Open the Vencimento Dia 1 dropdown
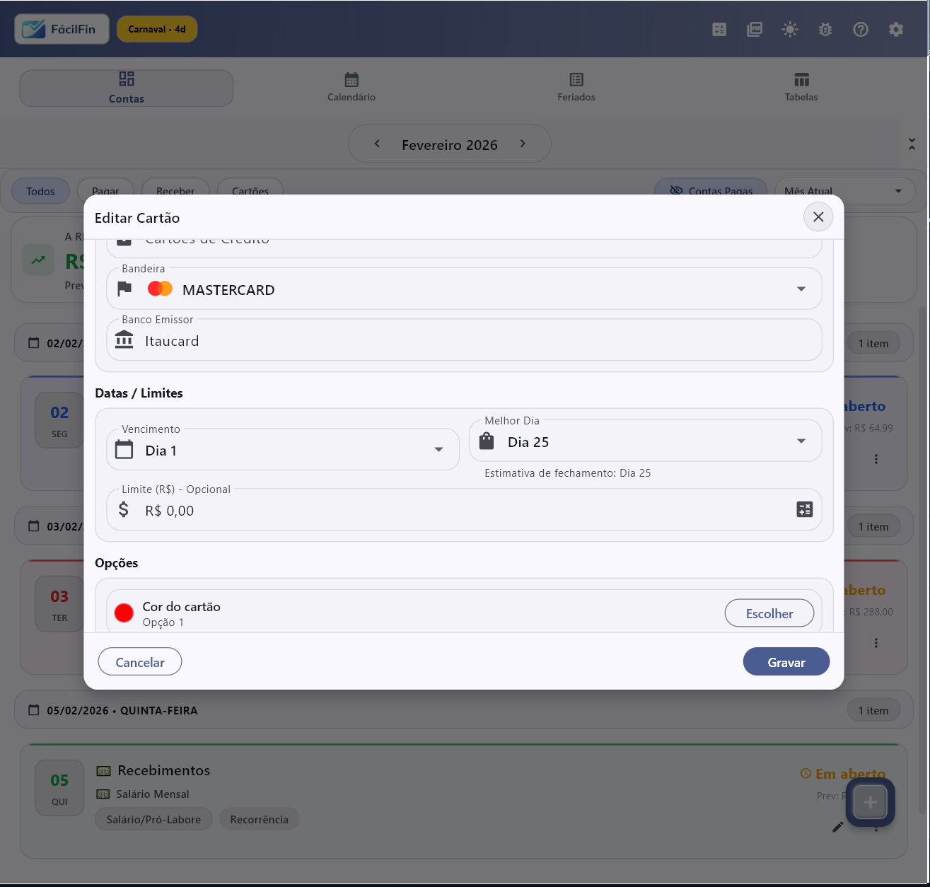The height and width of the screenshot is (887, 930). tap(438, 450)
